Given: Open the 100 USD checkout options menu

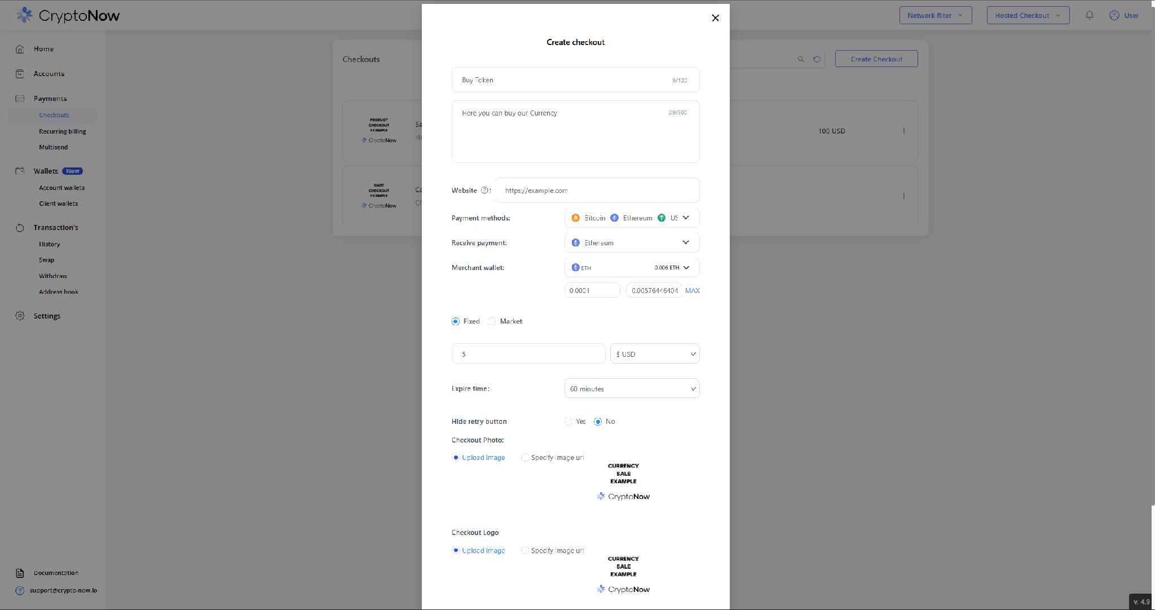Looking at the screenshot, I should 903,131.
